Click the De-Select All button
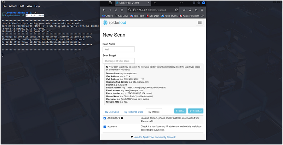Image resolution: width=283 pixels, height=145 pixels. tap(196, 111)
